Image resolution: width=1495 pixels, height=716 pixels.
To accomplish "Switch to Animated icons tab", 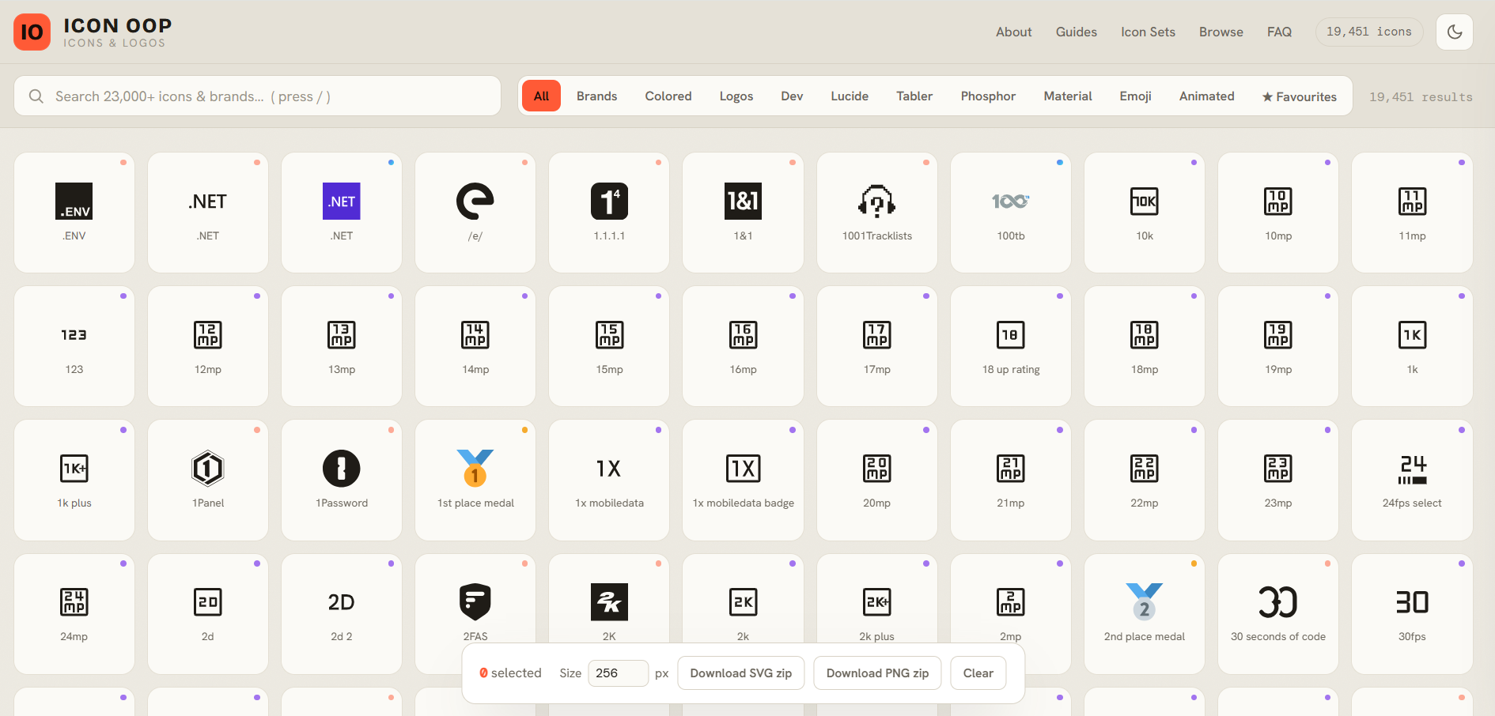I will 1206,96.
